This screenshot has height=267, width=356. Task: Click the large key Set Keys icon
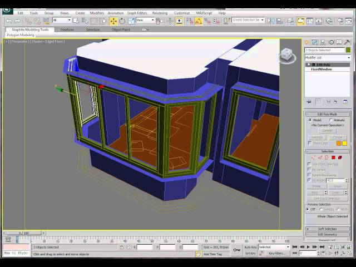[236, 250]
